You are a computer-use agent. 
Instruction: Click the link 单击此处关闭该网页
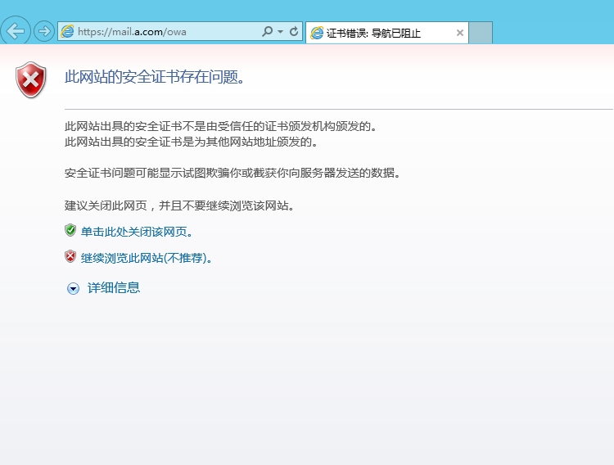pos(137,232)
